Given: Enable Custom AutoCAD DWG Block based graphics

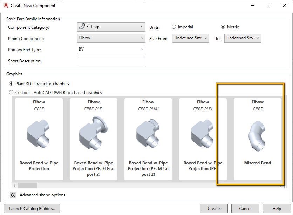Looking at the screenshot, I should click(11, 92).
